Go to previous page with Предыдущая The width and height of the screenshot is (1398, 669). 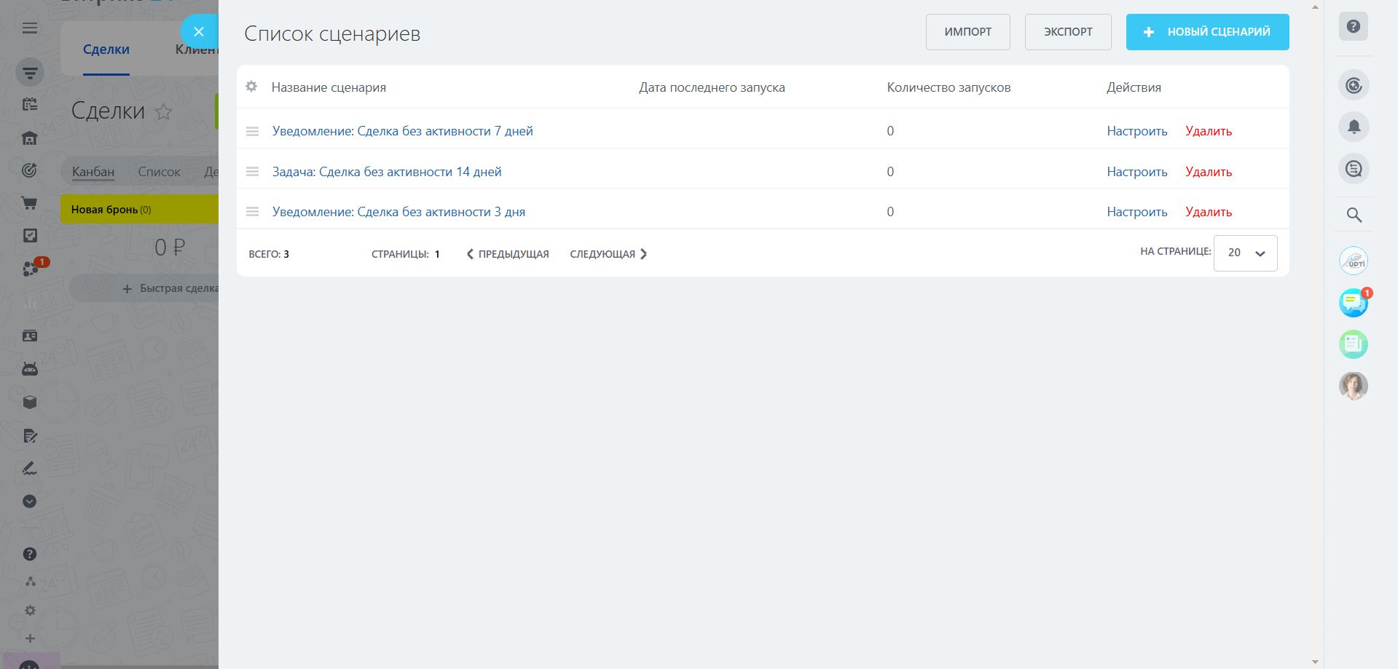pos(508,254)
